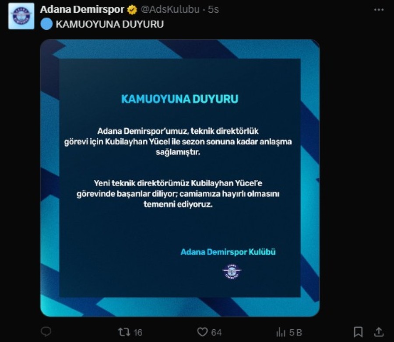Share the tweet via upload icon
The height and width of the screenshot is (342, 394).
pos(379,332)
